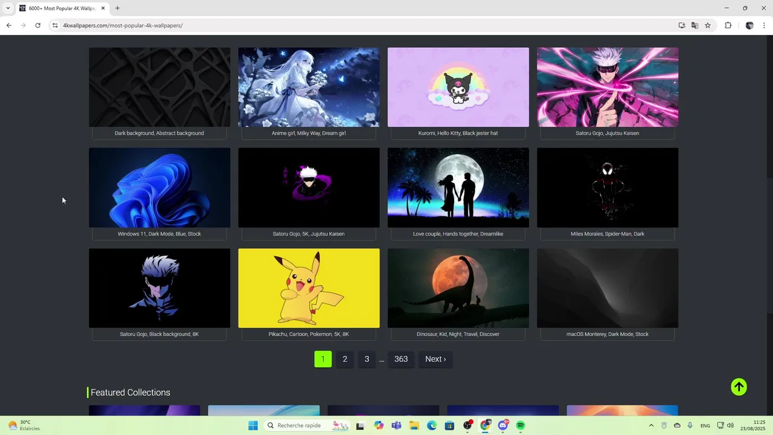Open Anime girl Milky Way wallpaper thumbnail

pos(309,87)
